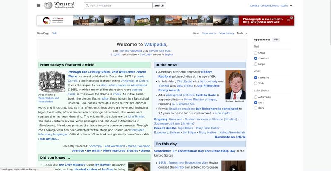Open the Ricky Hatton link
This screenshot has width=331, height=171.
tap(208, 133)
